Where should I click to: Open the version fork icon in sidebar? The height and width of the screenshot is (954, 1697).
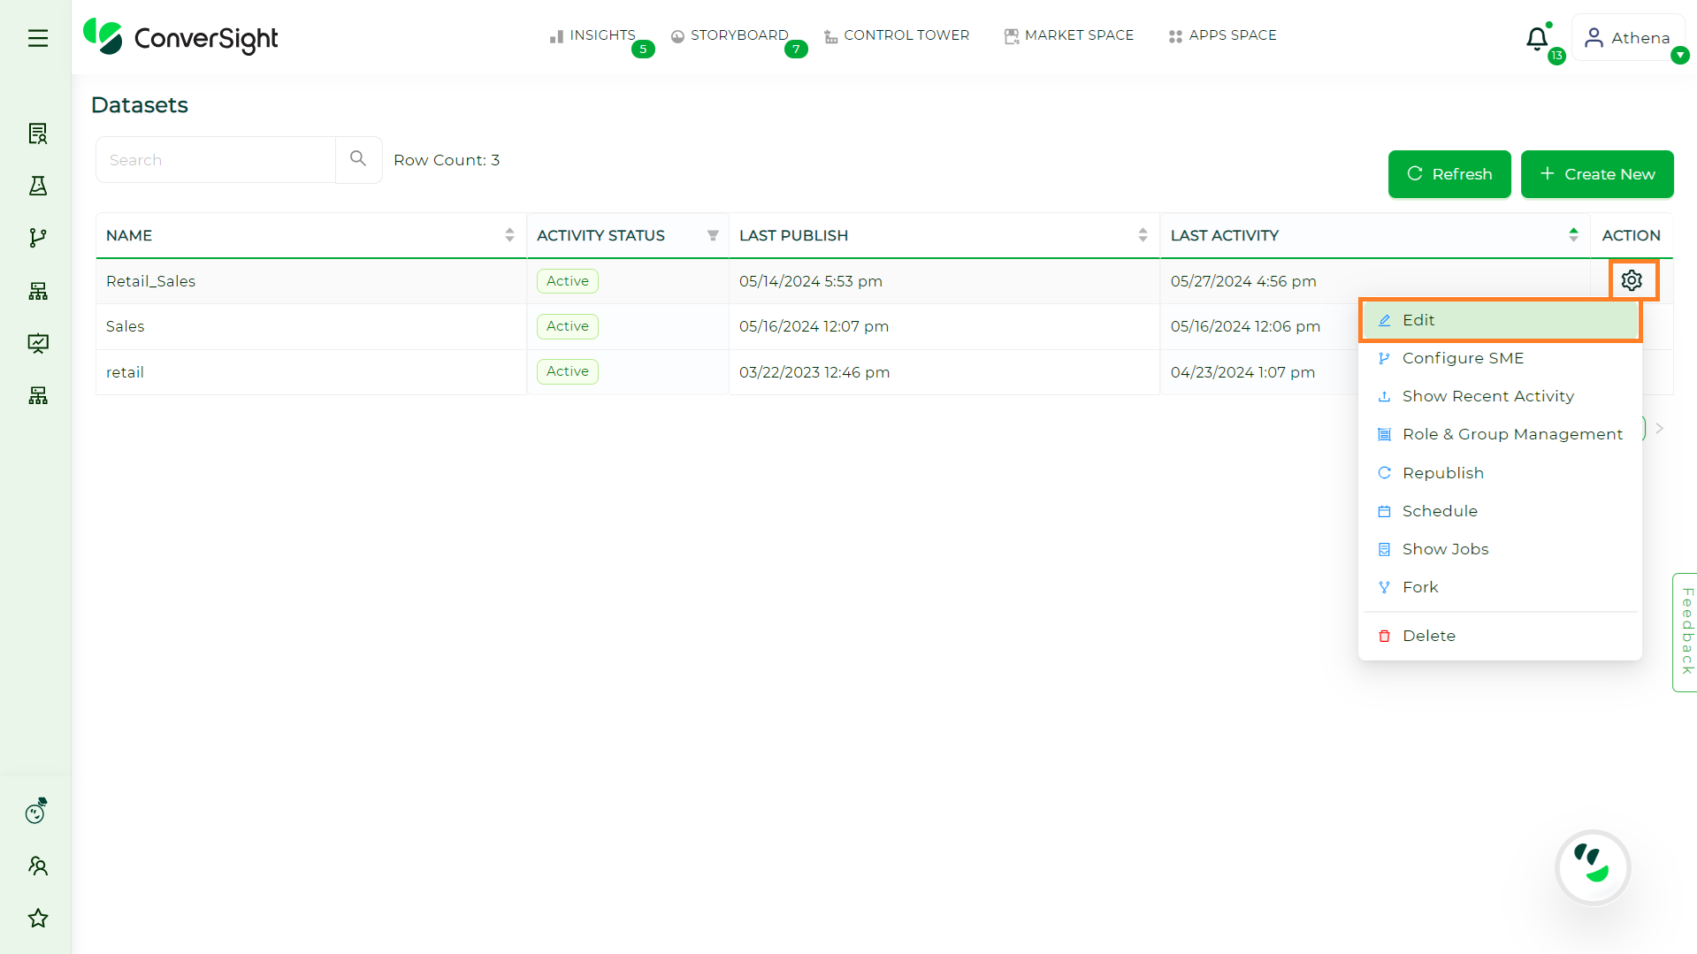[x=37, y=237]
